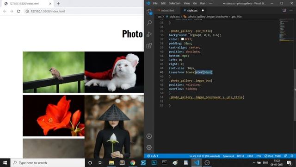The height and width of the screenshot is (167, 296).
Task: Open a new browser tab
Action: point(59,4)
